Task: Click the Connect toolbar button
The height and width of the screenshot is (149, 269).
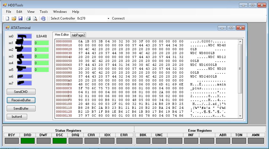Action: pos(118,18)
